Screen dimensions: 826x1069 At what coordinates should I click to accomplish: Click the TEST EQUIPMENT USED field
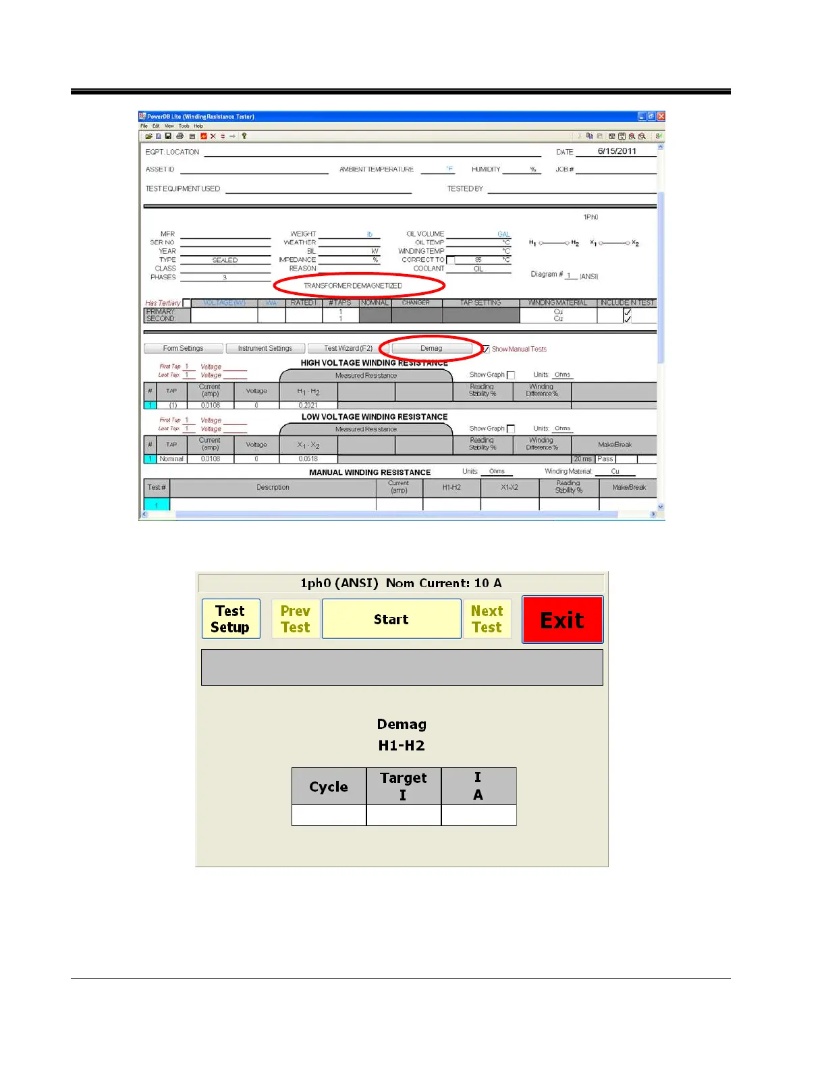pyautogui.click(x=319, y=189)
